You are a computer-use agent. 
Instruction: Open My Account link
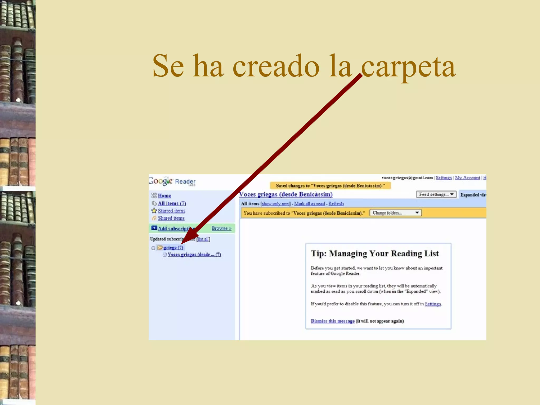tap(467, 178)
